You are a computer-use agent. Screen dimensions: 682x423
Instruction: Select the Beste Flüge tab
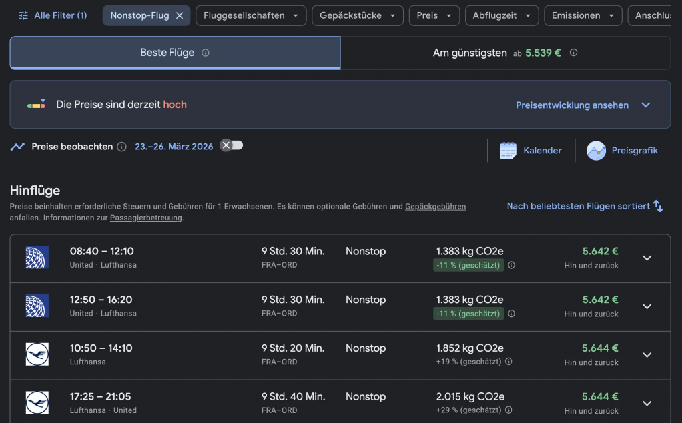point(174,52)
